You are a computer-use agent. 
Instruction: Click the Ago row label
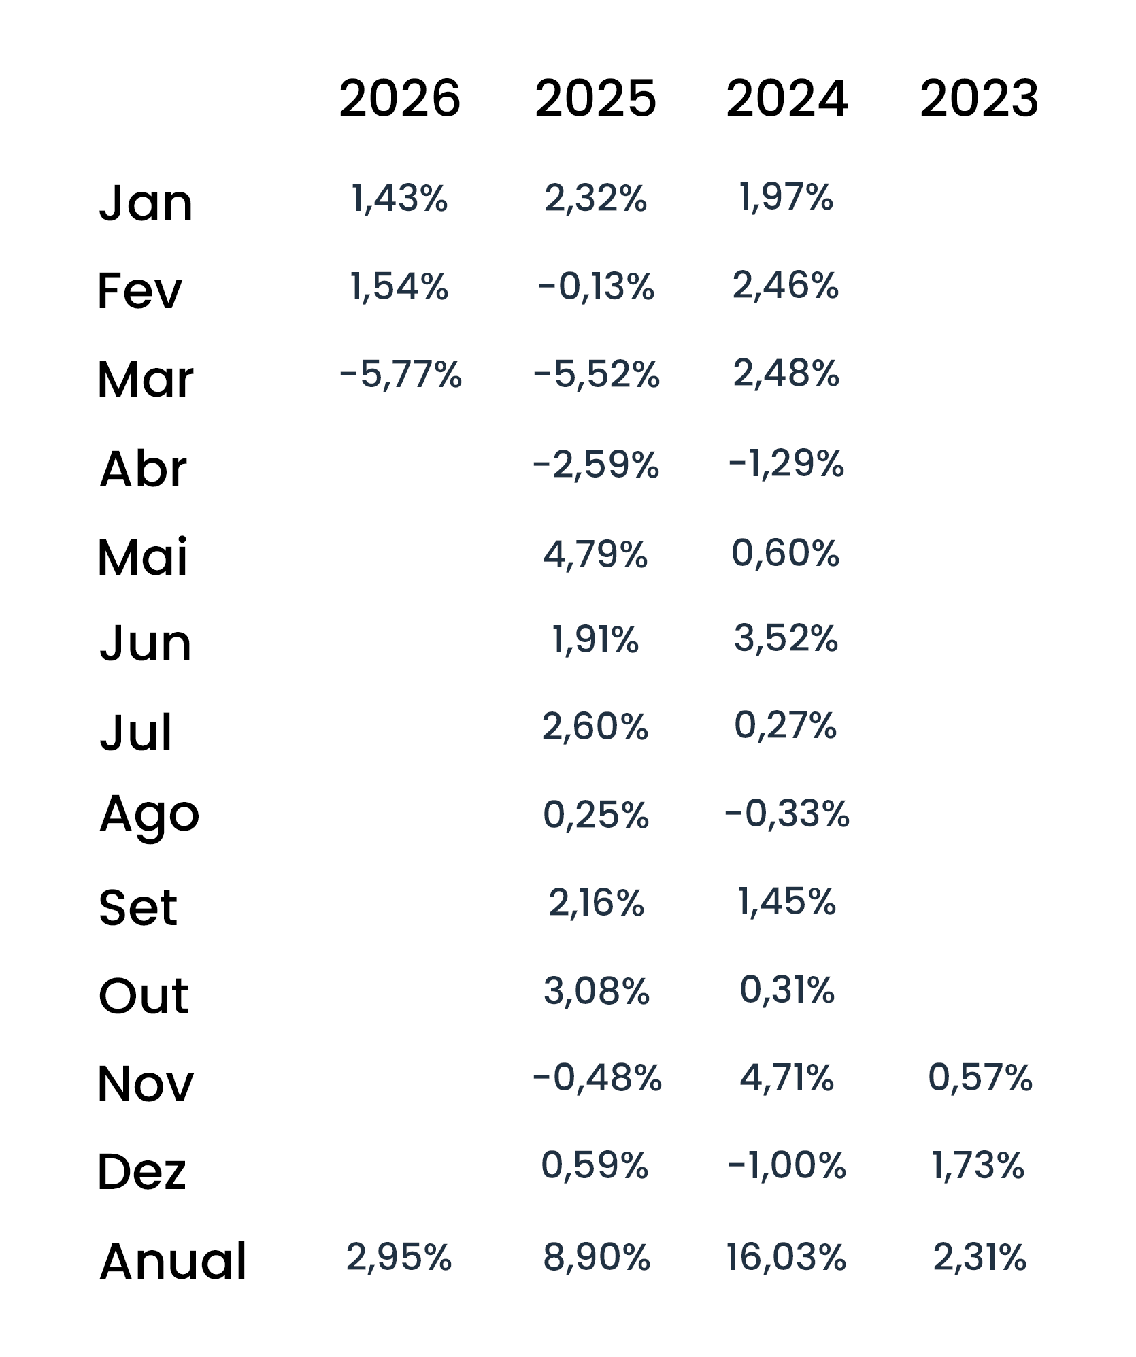coord(149,814)
